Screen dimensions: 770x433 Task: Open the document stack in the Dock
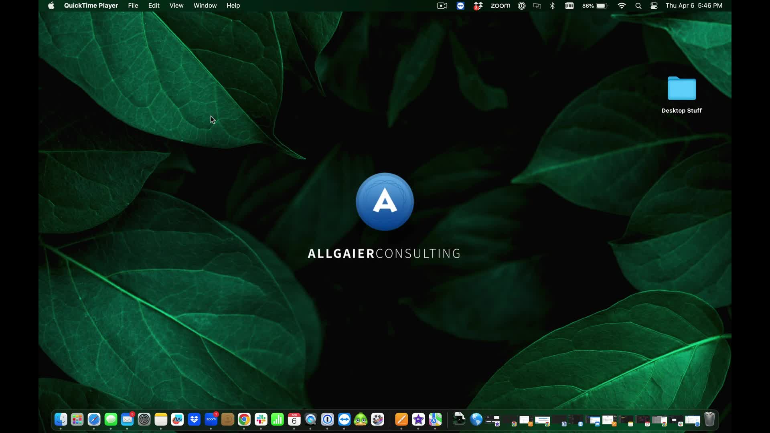click(x=459, y=419)
